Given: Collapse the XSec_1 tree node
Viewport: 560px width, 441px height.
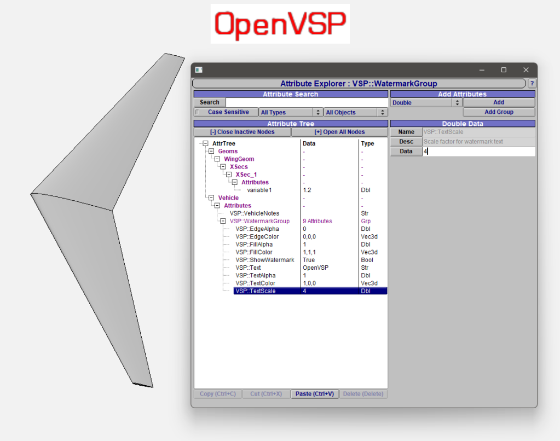Looking at the screenshot, I should pos(229,174).
